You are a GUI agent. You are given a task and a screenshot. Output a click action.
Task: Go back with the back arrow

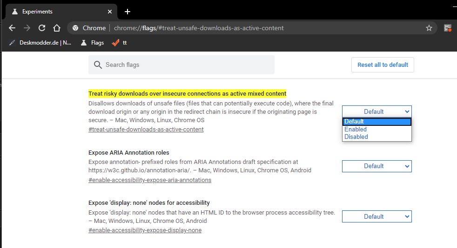[12, 28]
